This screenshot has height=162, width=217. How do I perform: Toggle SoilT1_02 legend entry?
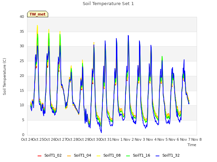[x=50, y=155]
